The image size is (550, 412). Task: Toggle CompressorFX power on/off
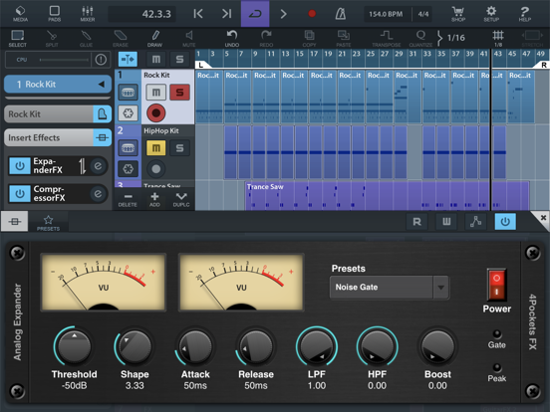[20, 194]
